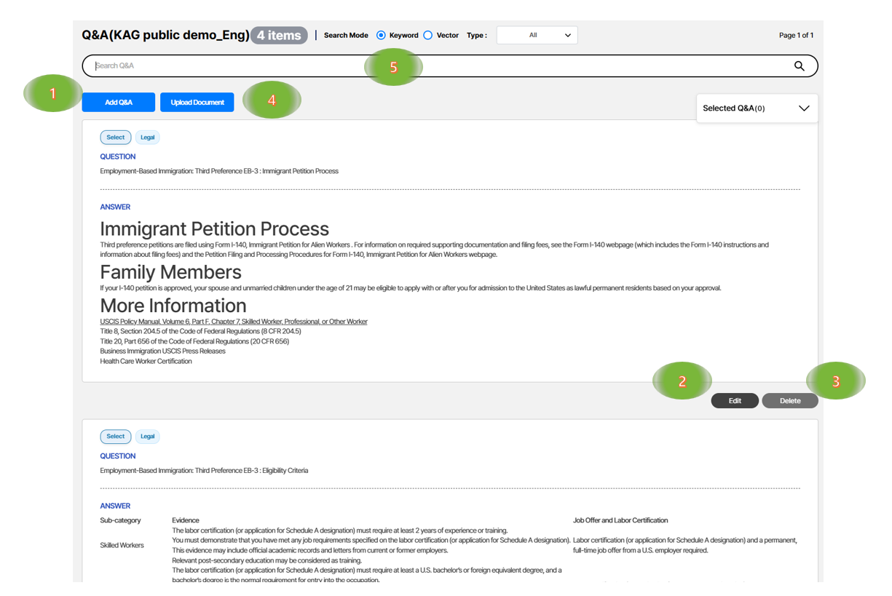
Task: Click Business Immigration USCIS Press Releases
Action: point(162,351)
